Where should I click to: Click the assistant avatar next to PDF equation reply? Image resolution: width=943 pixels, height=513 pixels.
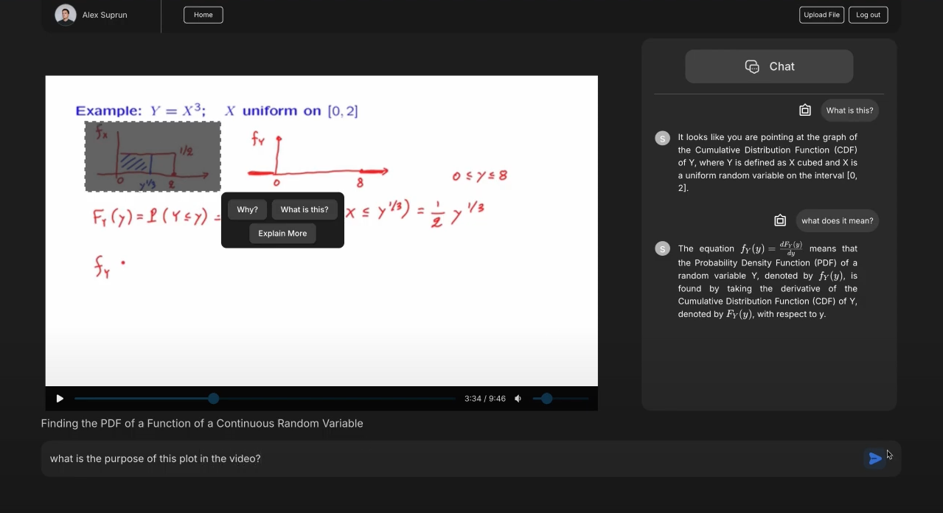[x=663, y=249]
